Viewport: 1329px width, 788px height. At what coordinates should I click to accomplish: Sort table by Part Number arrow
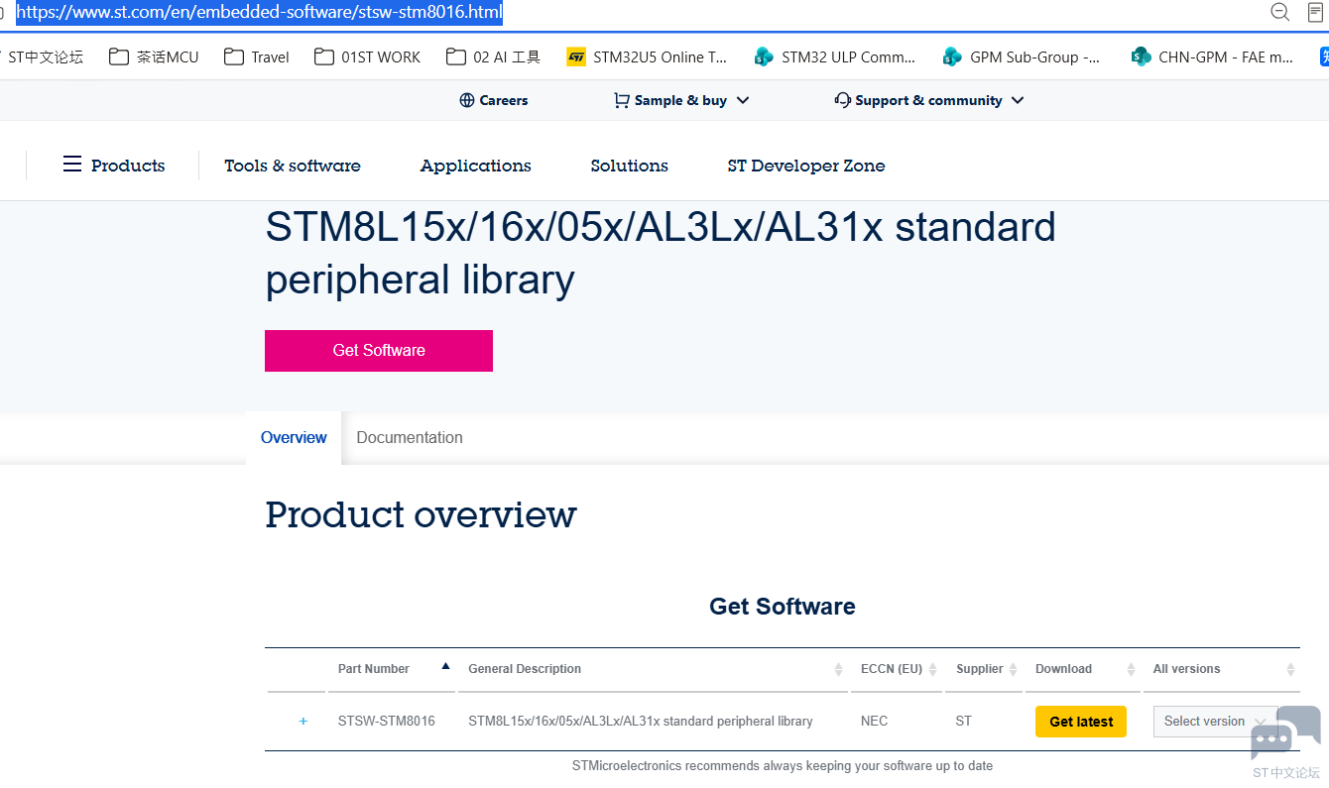[x=445, y=666]
